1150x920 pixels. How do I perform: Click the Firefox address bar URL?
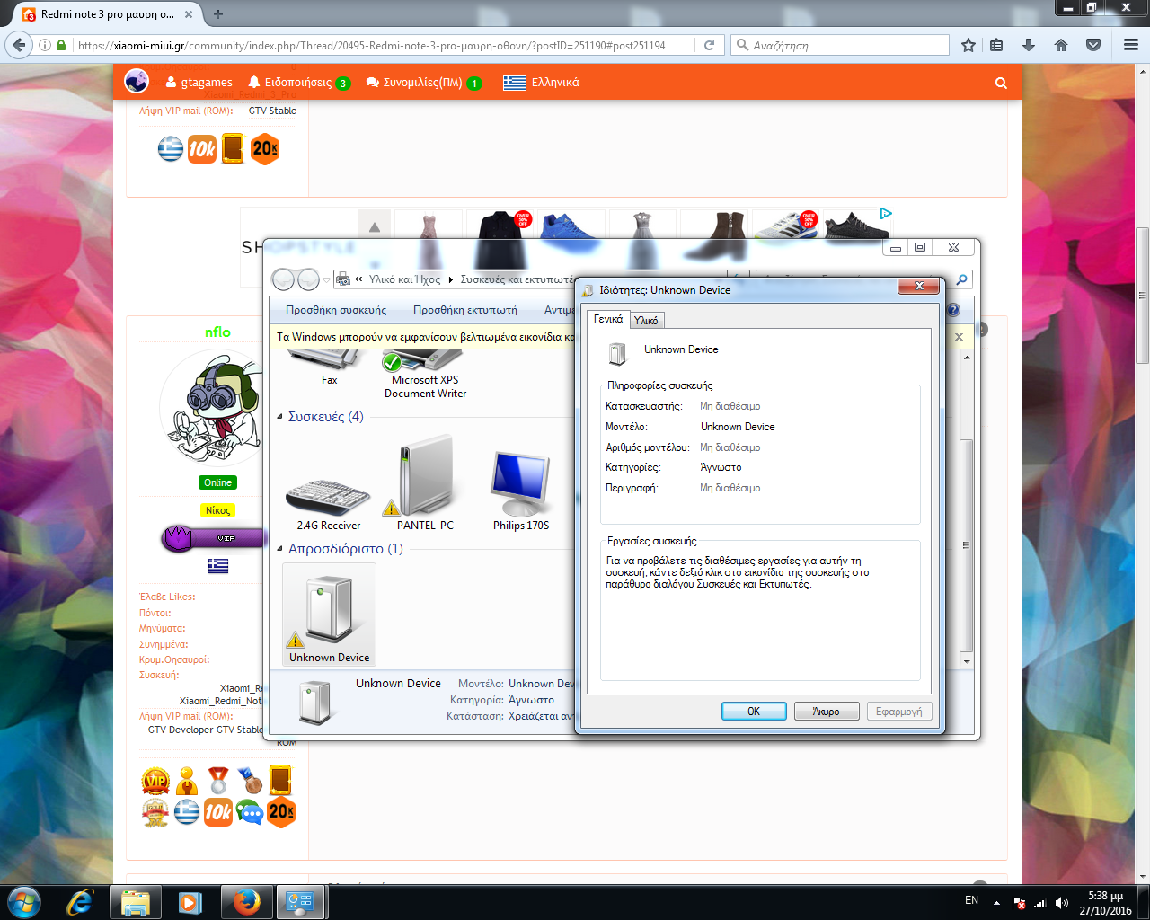pyautogui.click(x=371, y=45)
